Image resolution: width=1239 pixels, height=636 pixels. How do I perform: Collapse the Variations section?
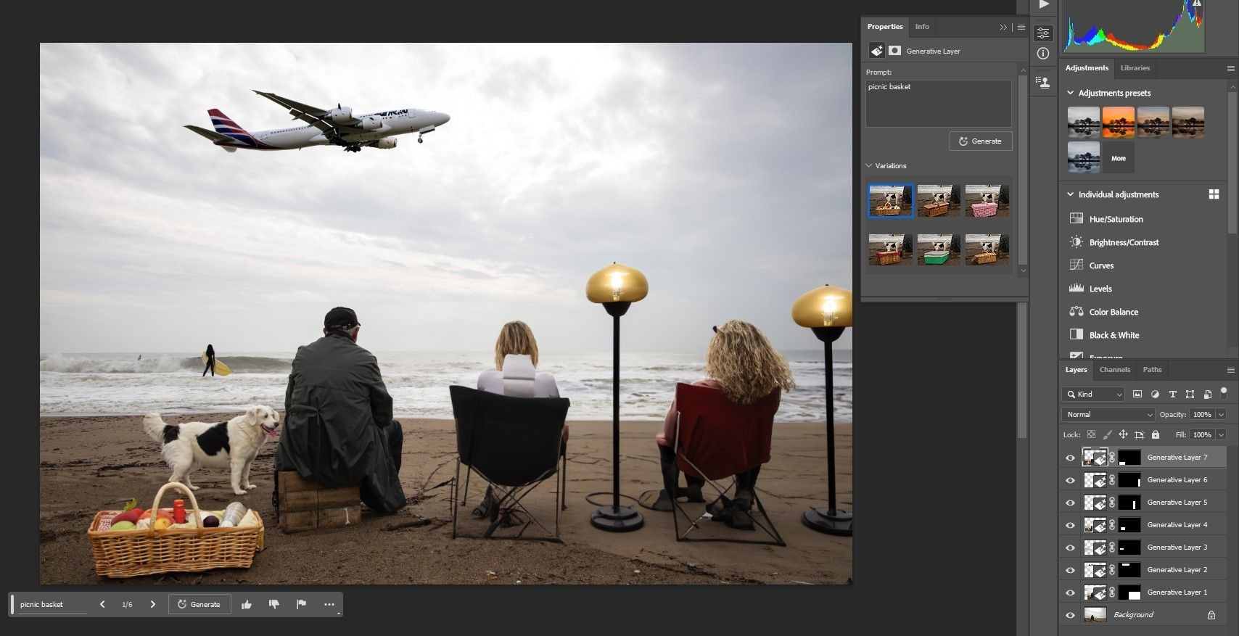pyautogui.click(x=869, y=165)
